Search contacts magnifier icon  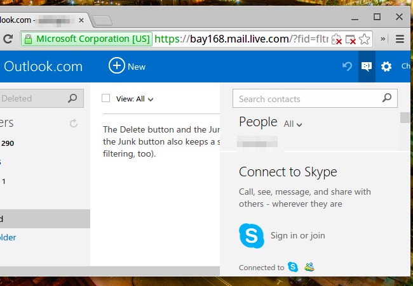tap(387, 98)
